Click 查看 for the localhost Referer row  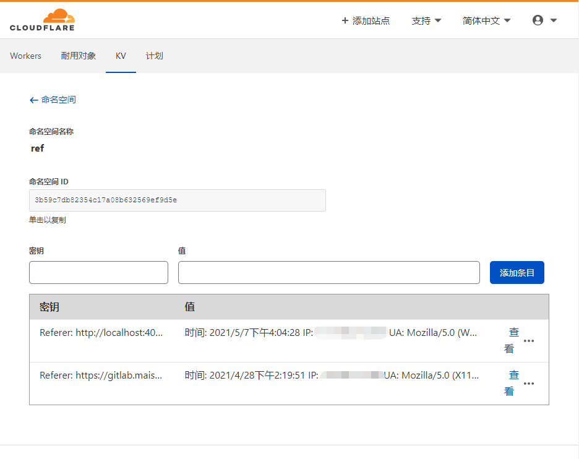[512, 340]
